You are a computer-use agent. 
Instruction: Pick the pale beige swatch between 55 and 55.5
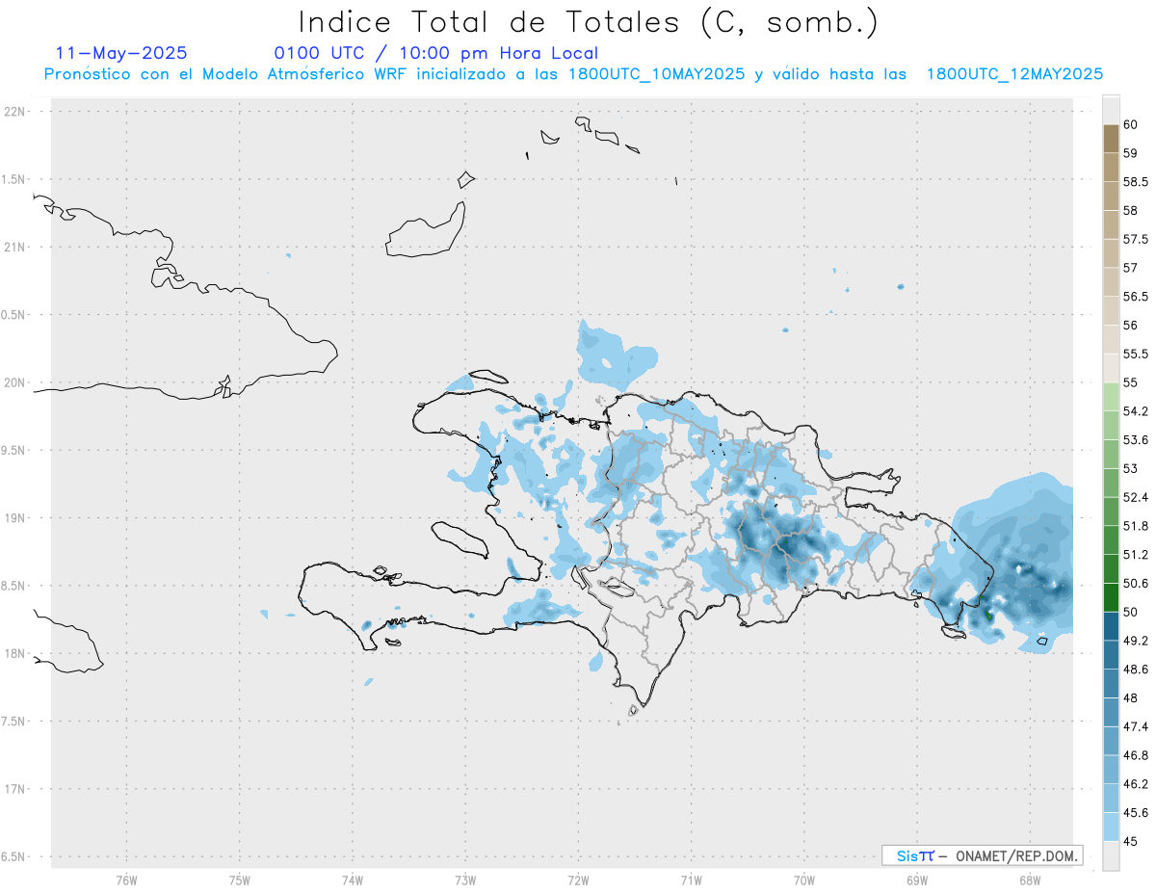click(x=1111, y=367)
